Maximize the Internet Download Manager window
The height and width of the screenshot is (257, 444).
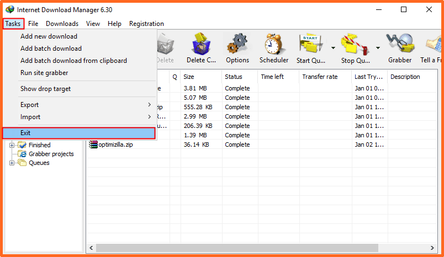[404, 9]
